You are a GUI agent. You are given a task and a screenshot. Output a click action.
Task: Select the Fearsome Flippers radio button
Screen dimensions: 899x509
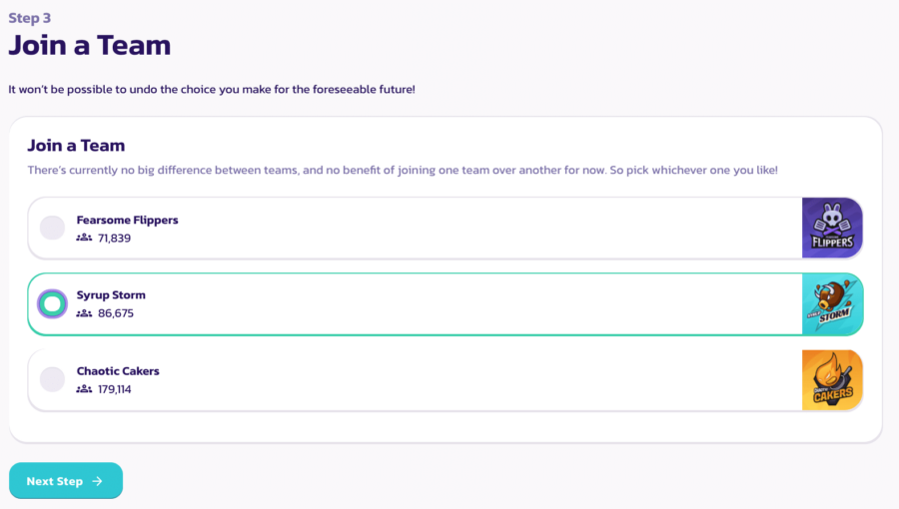[x=52, y=229]
